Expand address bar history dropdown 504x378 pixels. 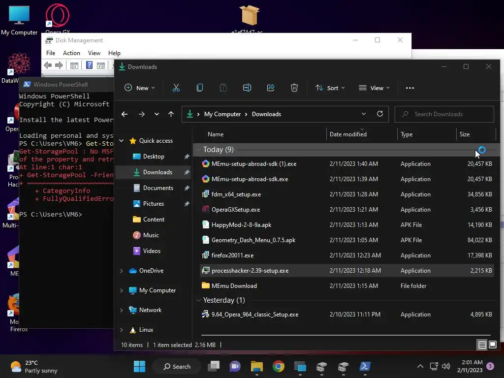[x=364, y=114]
